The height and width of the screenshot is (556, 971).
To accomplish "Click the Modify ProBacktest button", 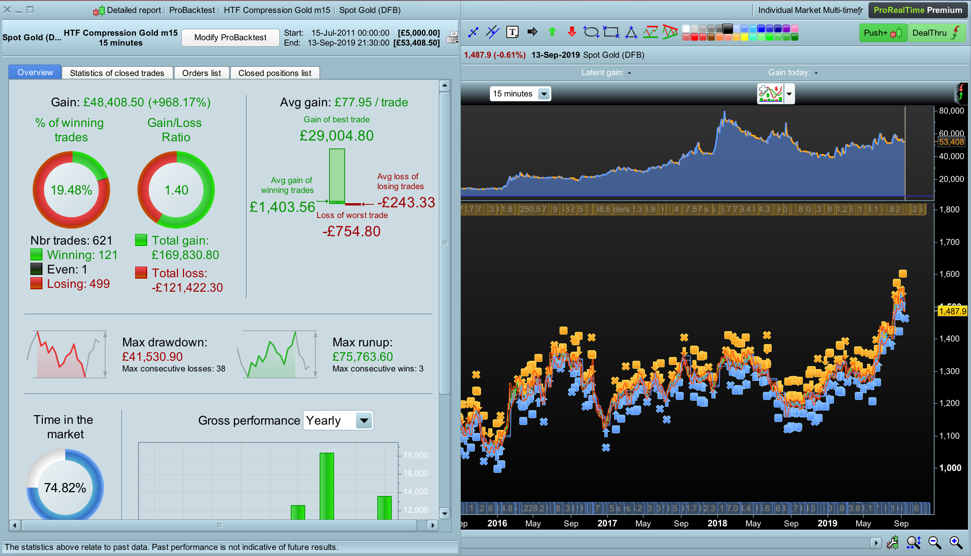I will (x=230, y=38).
